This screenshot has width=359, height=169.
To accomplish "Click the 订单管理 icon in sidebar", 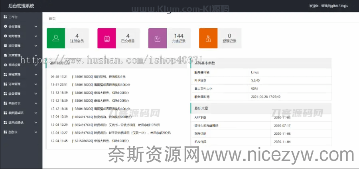I will tap(5, 84).
